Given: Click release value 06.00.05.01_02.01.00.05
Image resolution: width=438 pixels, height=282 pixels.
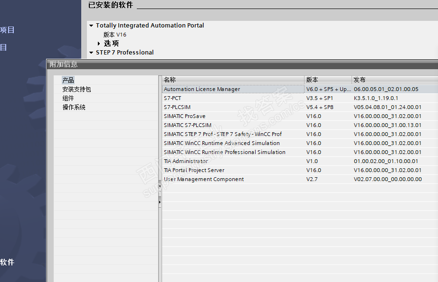Looking at the screenshot, I should coord(386,89).
